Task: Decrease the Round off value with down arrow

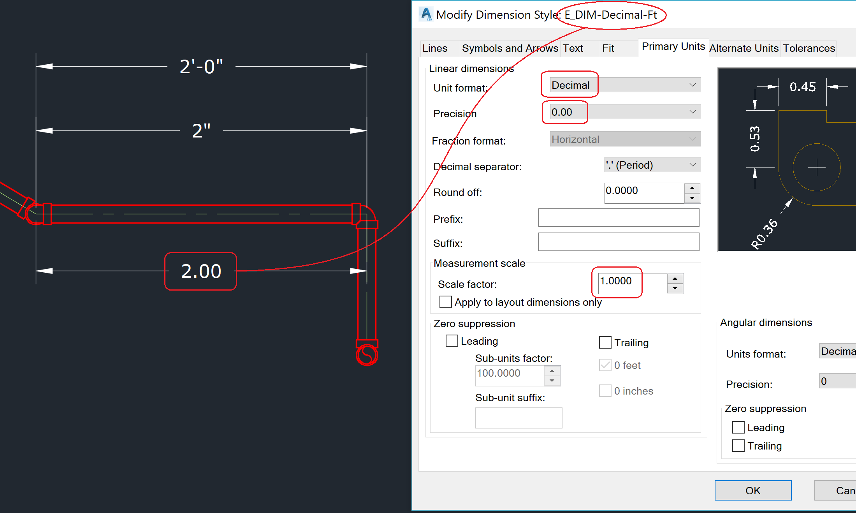Action: click(692, 198)
